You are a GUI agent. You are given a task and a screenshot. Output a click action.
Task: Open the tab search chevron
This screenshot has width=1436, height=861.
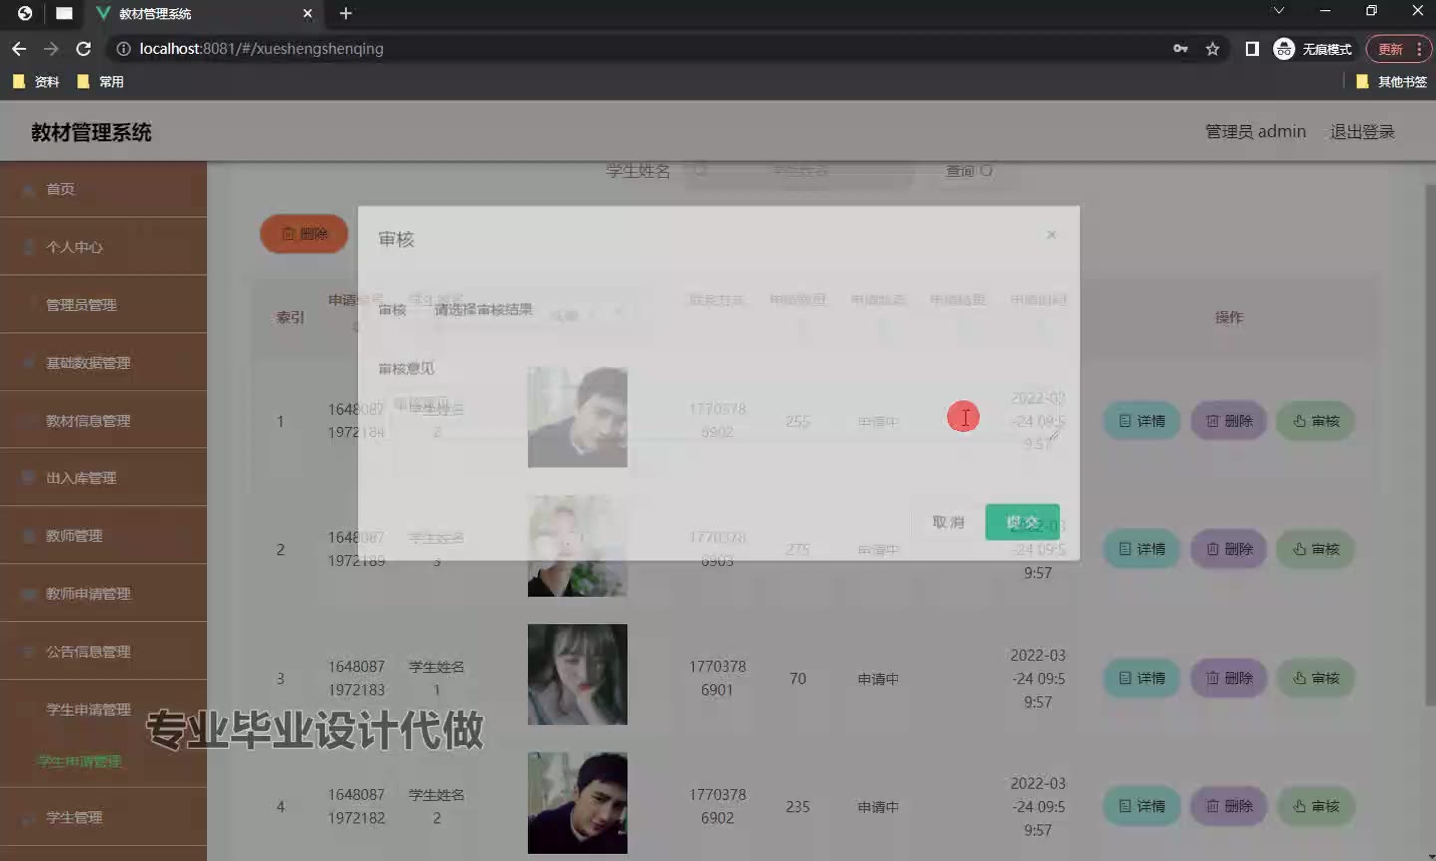(x=1279, y=11)
